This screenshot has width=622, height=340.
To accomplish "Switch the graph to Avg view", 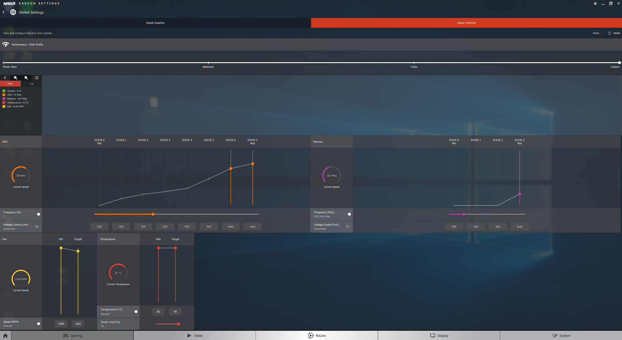I will [31, 84].
